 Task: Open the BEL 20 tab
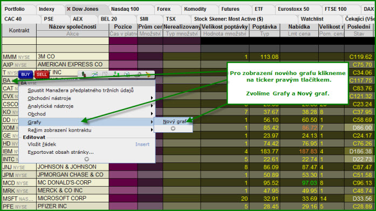(x=109, y=19)
